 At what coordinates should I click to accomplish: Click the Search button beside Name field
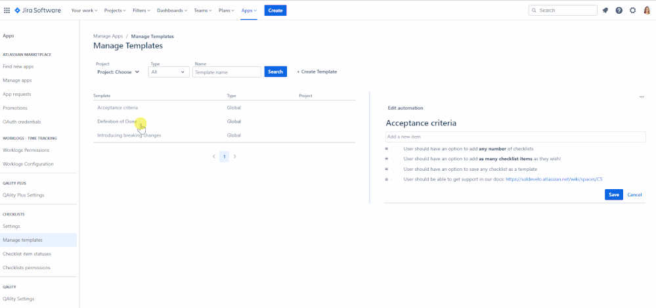[x=275, y=72]
